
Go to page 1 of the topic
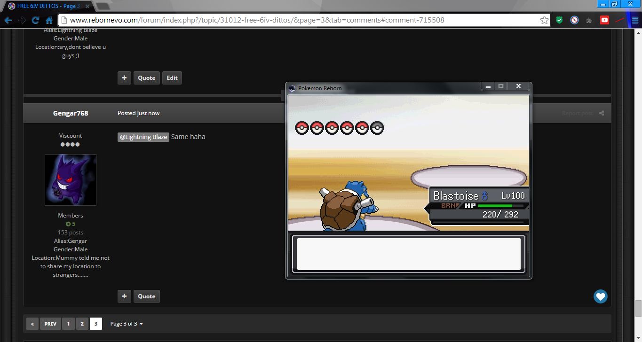coord(68,324)
